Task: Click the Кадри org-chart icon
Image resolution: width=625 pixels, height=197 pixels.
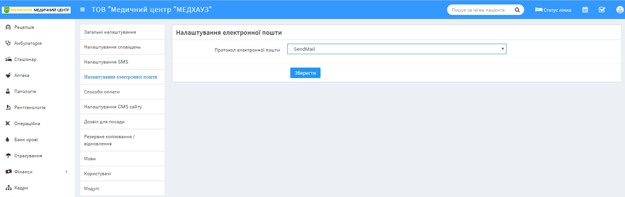Action: (x=8, y=188)
